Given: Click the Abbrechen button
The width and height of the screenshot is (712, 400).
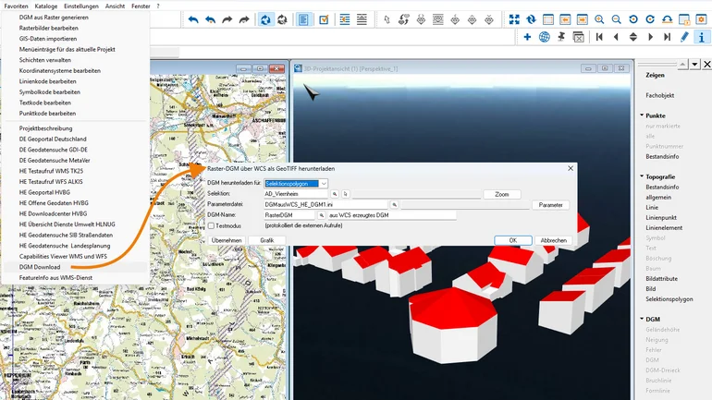Looking at the screenshot, I should click(x=553, y=240).
